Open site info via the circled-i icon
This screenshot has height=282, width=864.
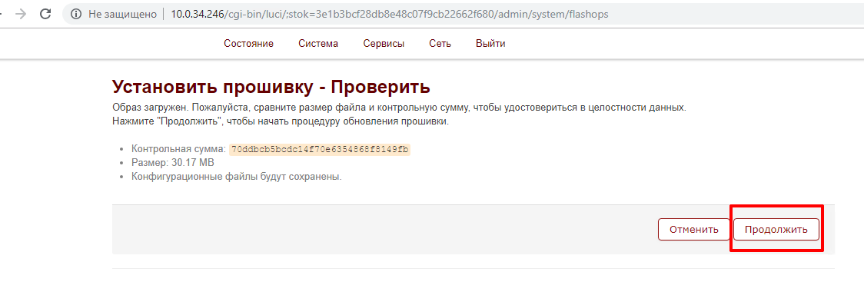click(77, 15)
